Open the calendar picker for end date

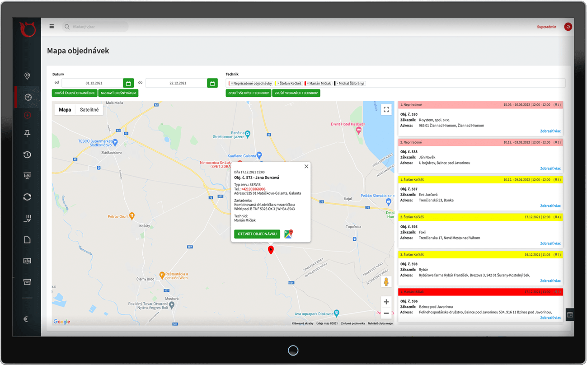pyautogui.click(x=212, y=83)
